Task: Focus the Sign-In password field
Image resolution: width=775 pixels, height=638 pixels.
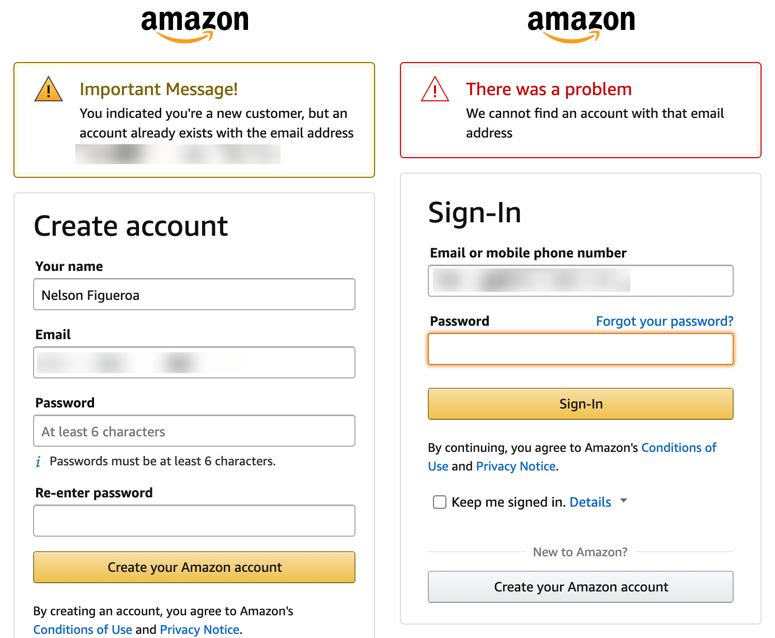Action: (x=581, y=349)
